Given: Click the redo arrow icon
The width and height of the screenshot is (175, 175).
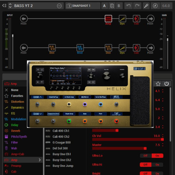Looking at the screenshot, I should coord(137,6).
